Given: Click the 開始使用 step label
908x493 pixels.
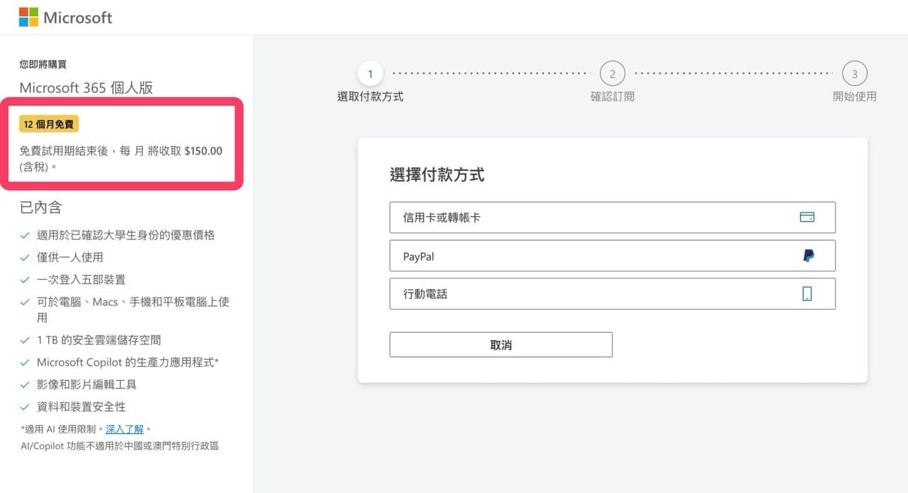Looking at the screenshot, I should [855, 96].
